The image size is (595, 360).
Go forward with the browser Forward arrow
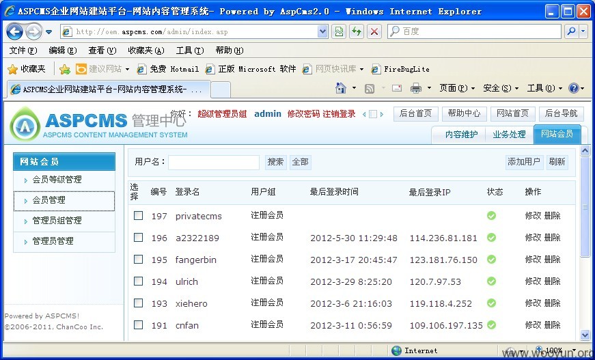click(x=34, y=32)
